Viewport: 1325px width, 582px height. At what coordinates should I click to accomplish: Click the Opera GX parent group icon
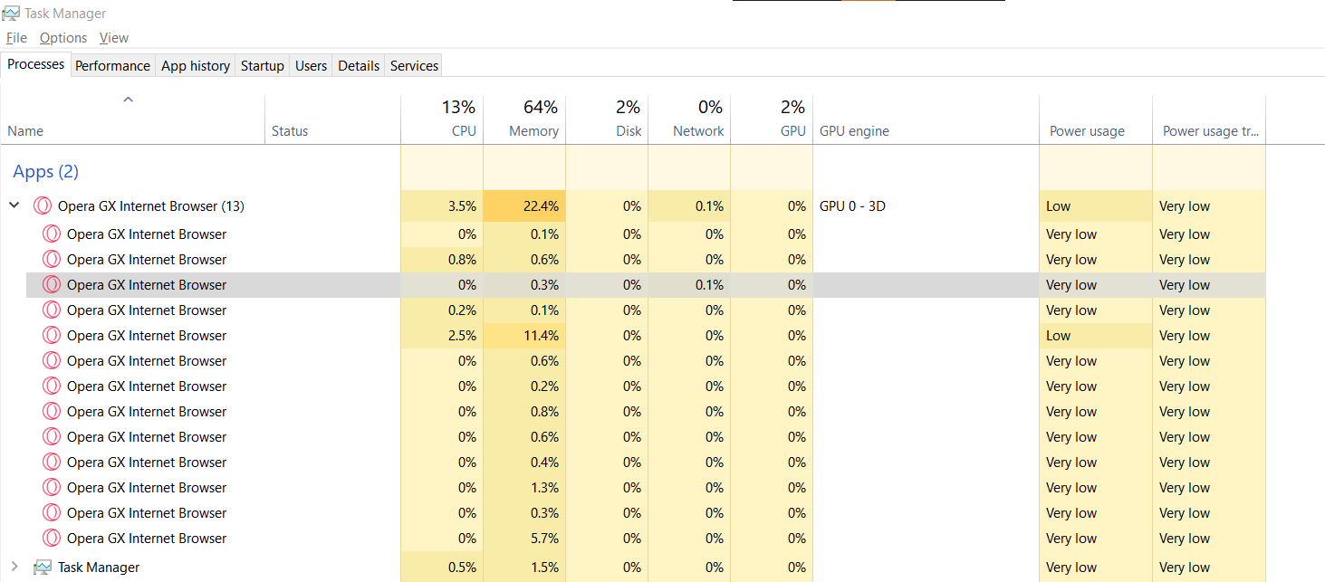tap(43, 206)
